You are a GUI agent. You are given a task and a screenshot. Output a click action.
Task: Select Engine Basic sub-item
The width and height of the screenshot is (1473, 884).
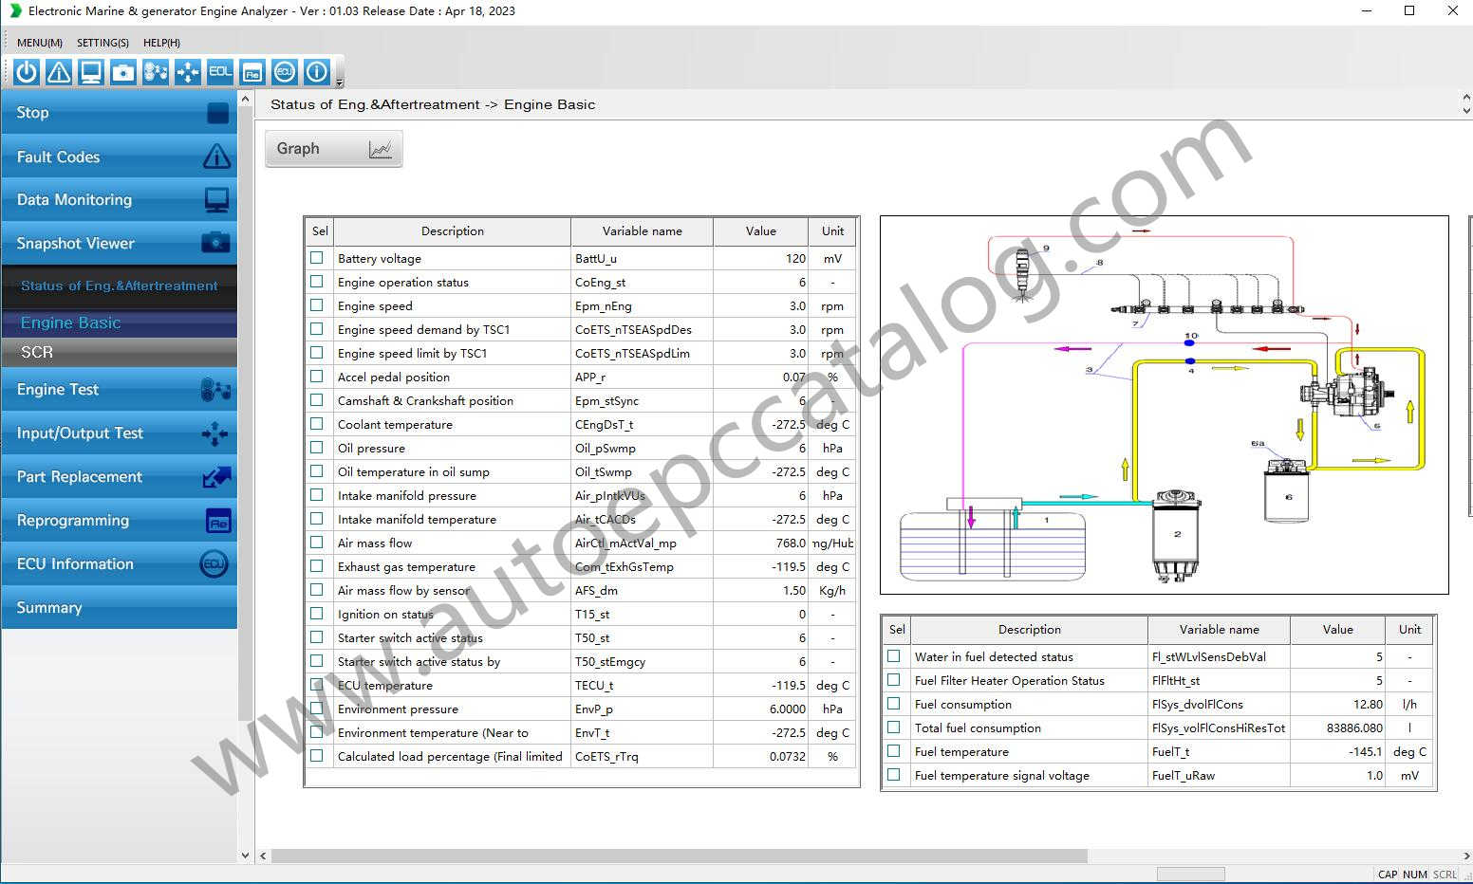(119, 322)
